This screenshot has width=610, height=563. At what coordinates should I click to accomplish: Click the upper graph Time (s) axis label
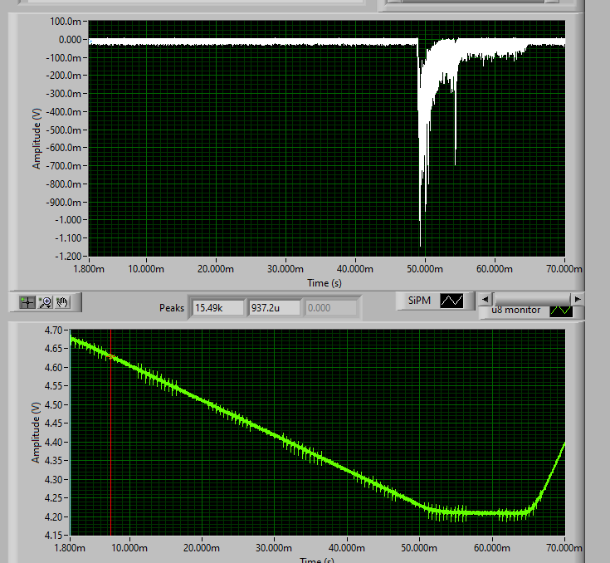(325, 283)
